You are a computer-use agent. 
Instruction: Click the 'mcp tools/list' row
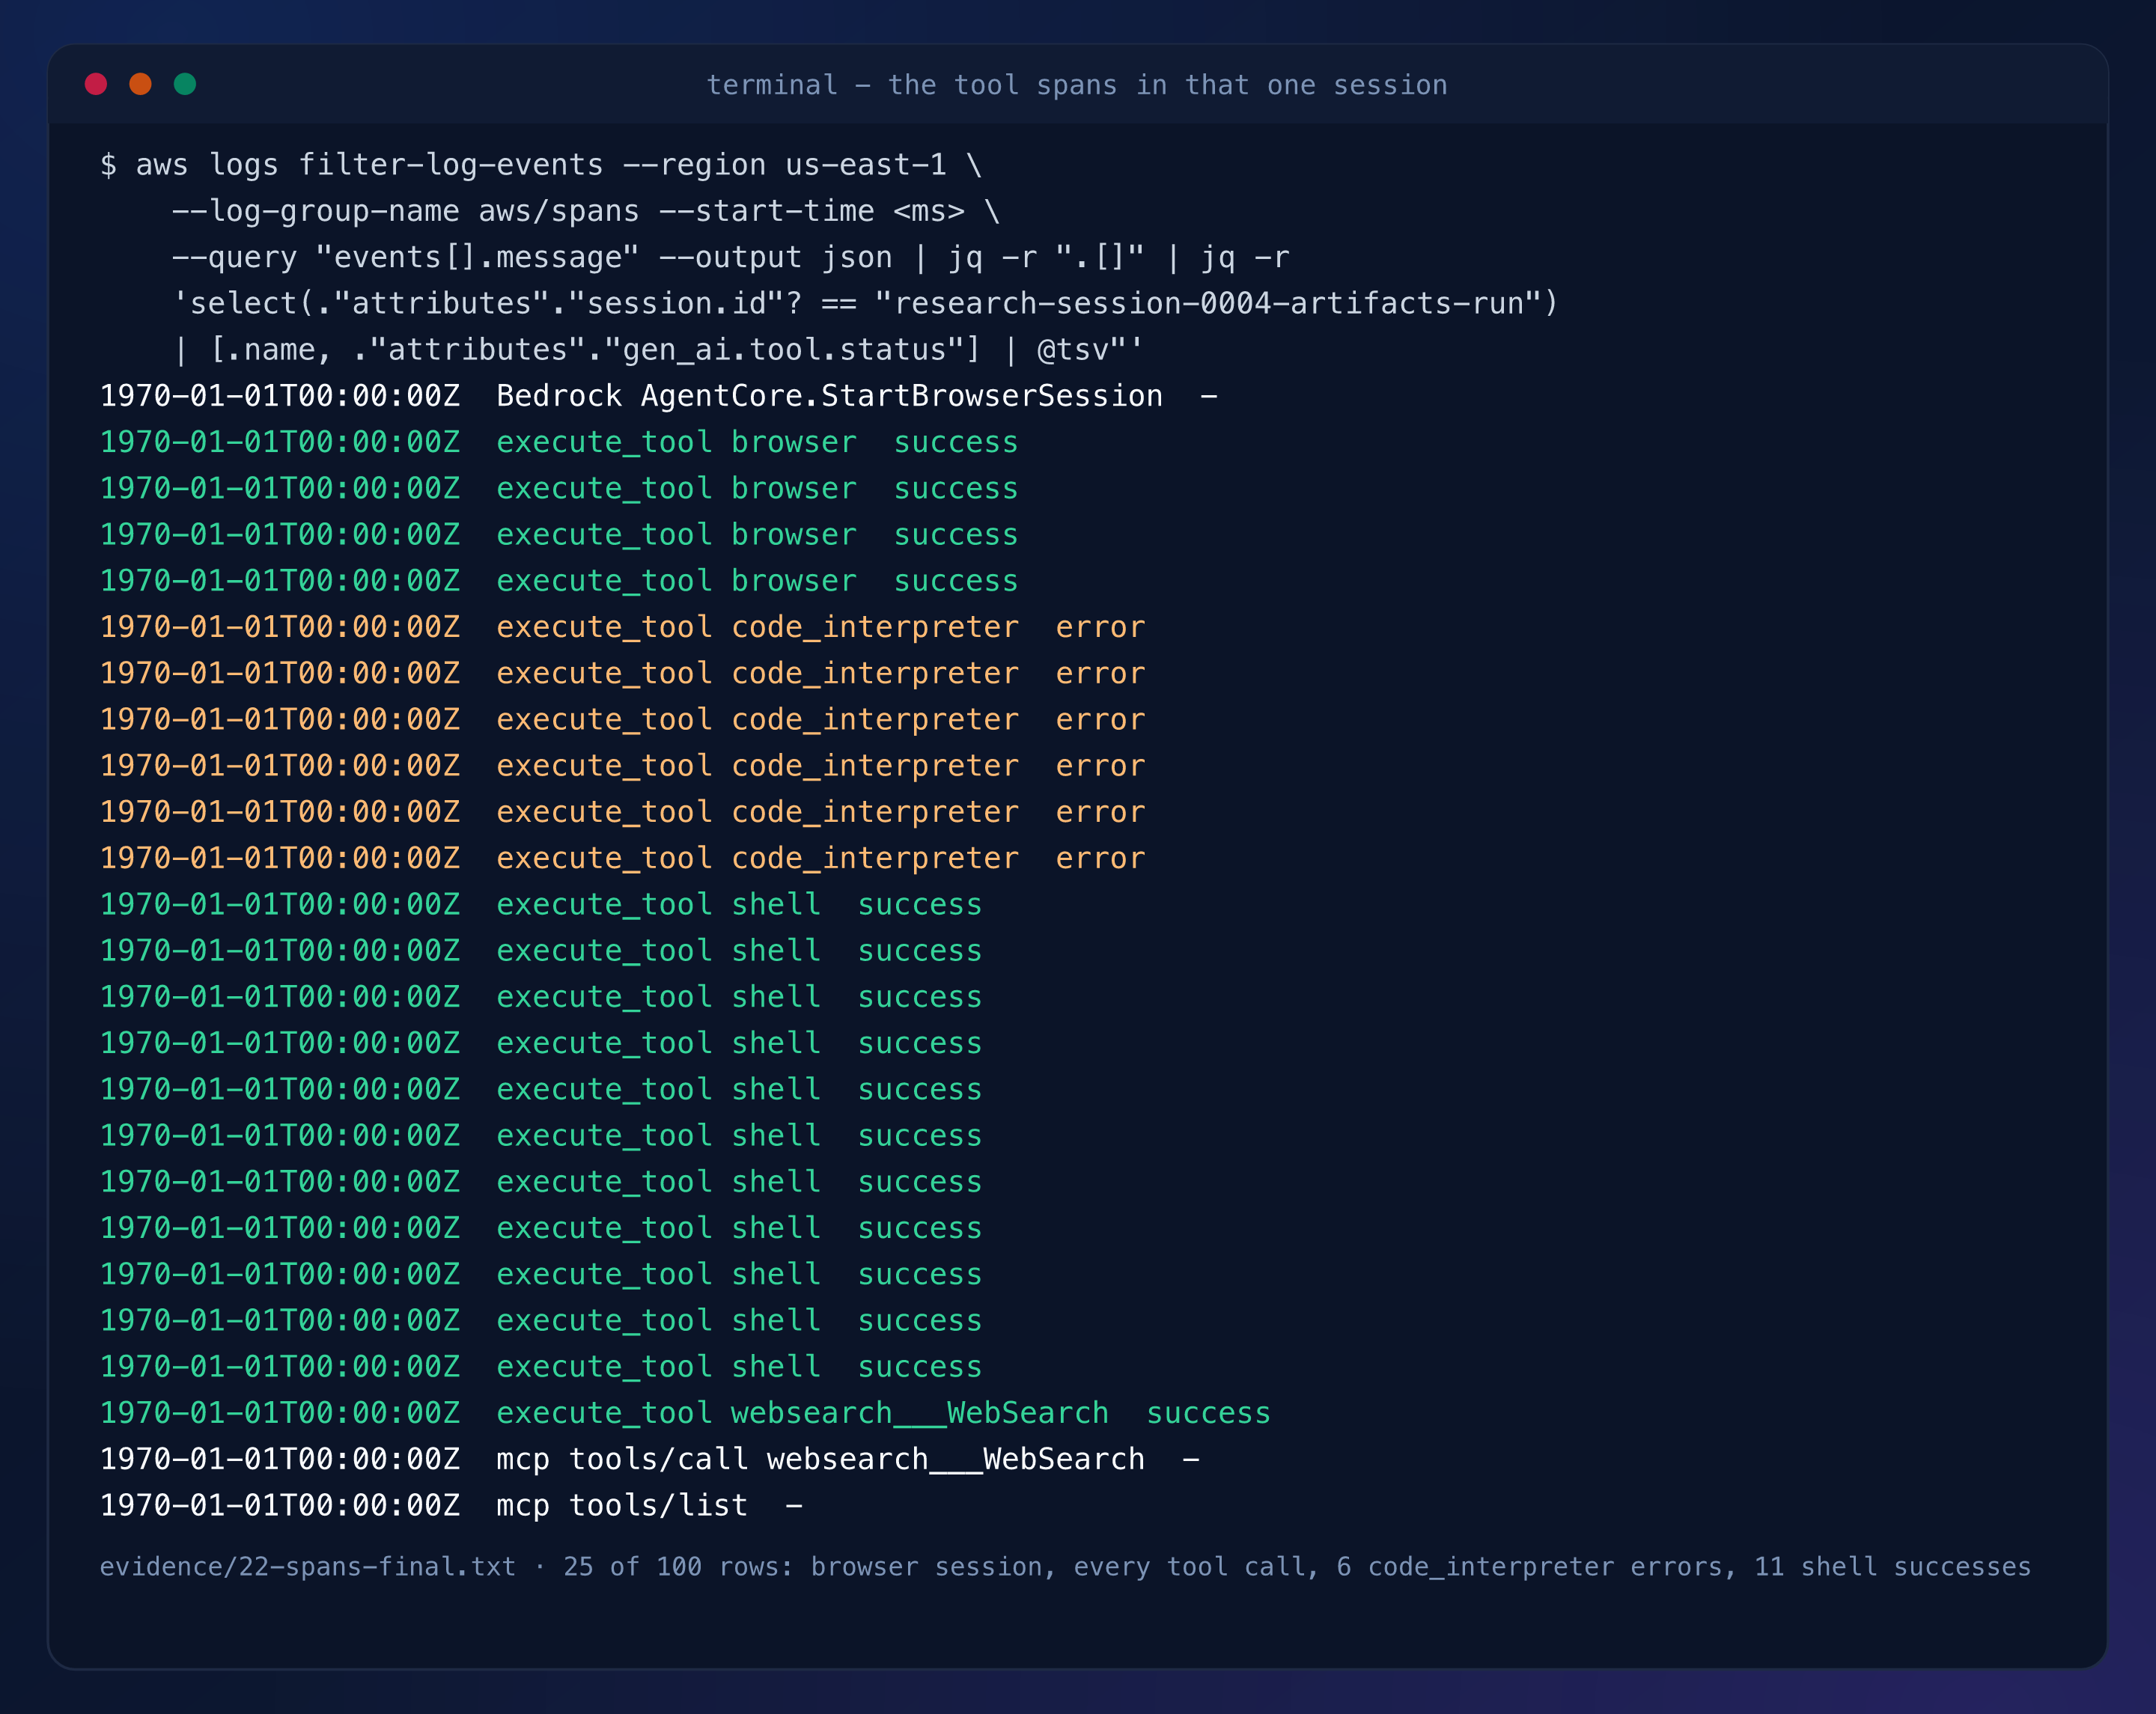pos(451,1505)
